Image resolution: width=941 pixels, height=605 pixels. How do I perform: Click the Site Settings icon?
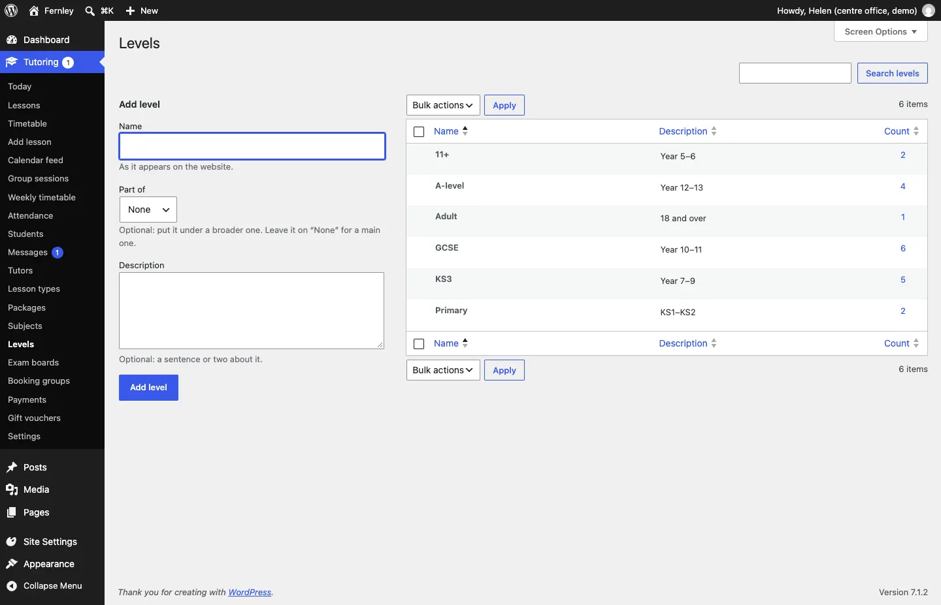coord(12,542)
